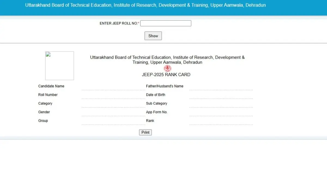The height and width of the screenshot is (184, 327).
Task: Click the ENTER JEEP ROLL NO label
Action: pos(119,23)
